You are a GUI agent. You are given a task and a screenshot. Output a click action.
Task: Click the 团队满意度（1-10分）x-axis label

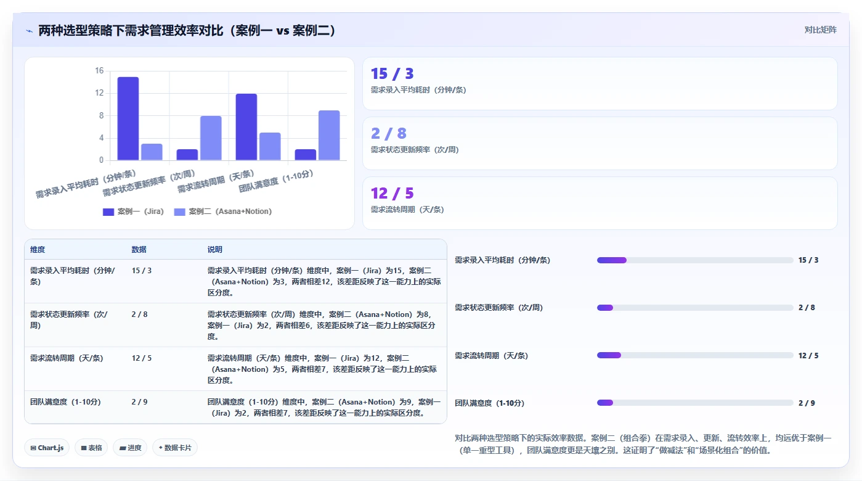click(x=277, y=181)
